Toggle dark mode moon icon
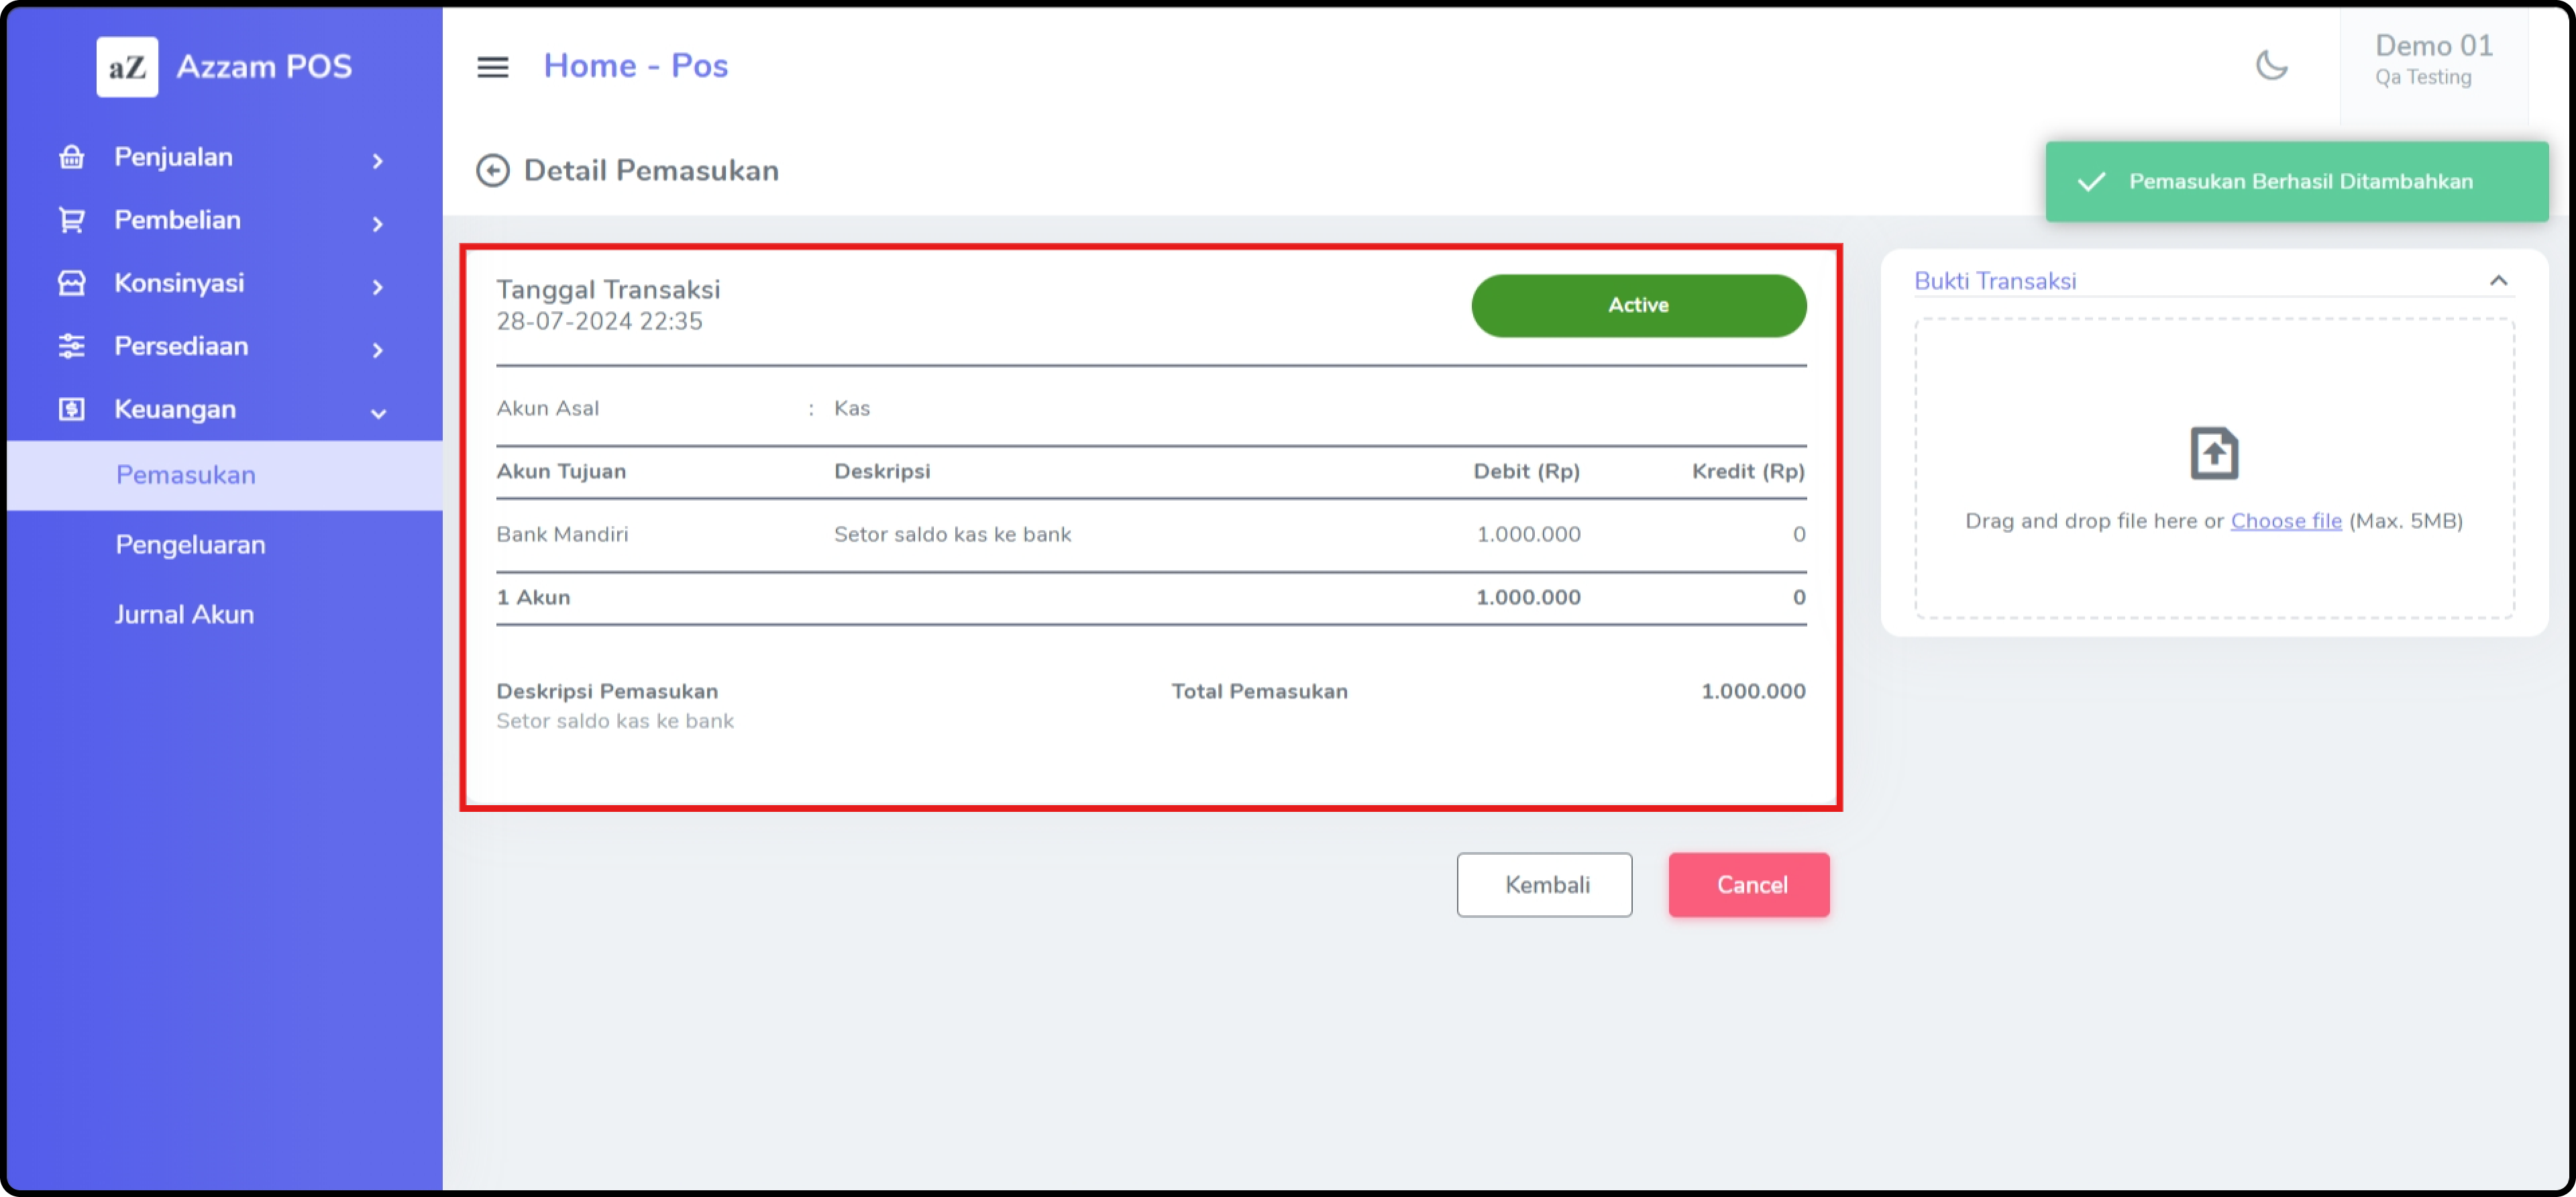This screenshot has width=2576, height=1197. click(2271, 66)
